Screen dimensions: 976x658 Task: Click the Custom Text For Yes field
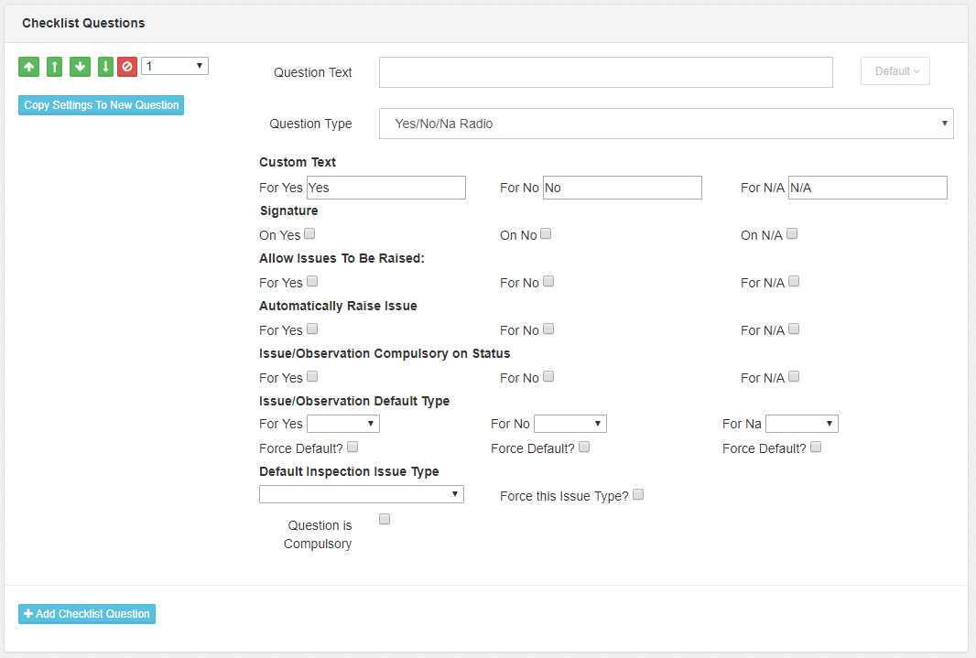coord(385,188)
